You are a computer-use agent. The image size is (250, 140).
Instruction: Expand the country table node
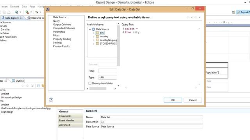click(94, 37)
